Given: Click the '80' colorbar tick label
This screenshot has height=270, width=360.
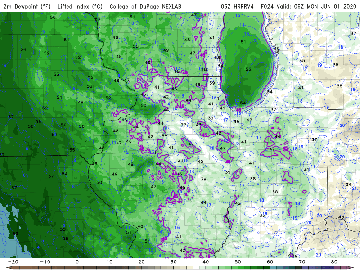Looking at the screenshot, I should pos(334,262).
